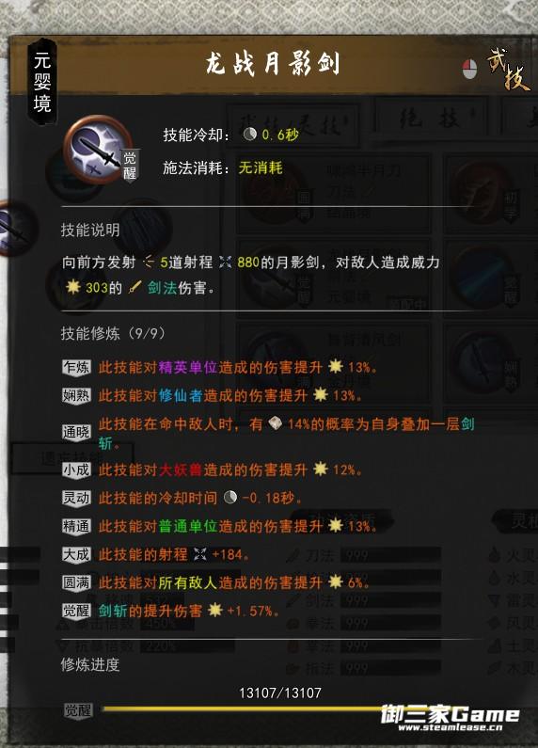538x748 pixels.
Task: Click the 元婴境 realm tag
Action: [42, 82]
